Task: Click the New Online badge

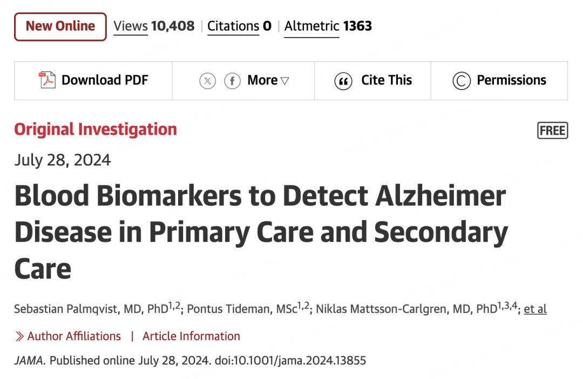Action: click(60, 26)
